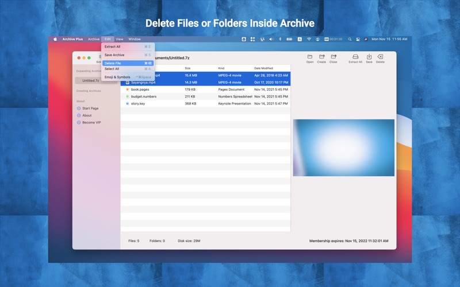Click the Keynote icon beside story.key
Viewport: 460px width, 287px height.
[127, 103]
